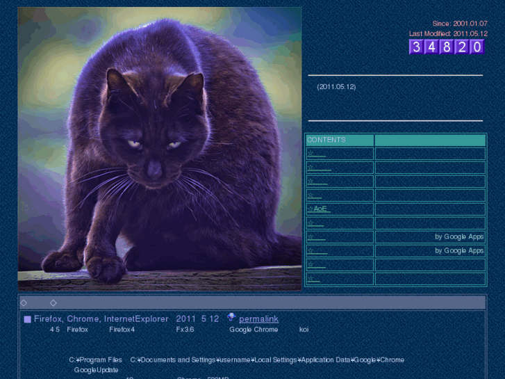Follow the permalink link
The width and height of the screenshot is (505, 379).
[258, 319]
